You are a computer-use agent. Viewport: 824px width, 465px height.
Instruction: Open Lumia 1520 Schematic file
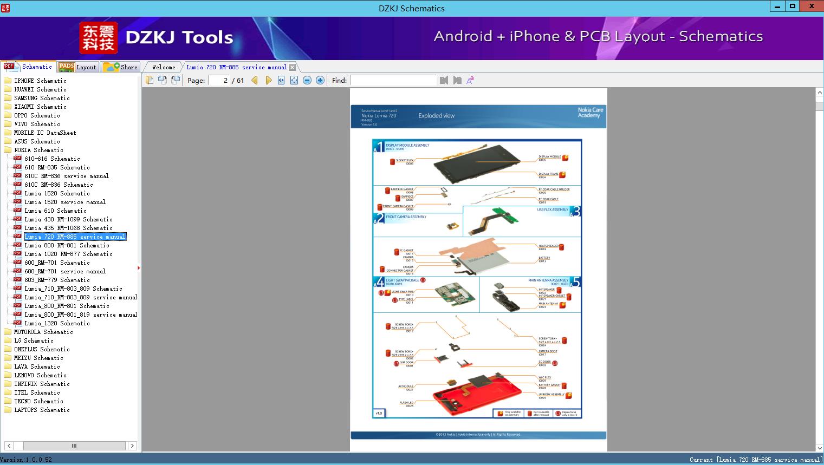tap(57, 193)
